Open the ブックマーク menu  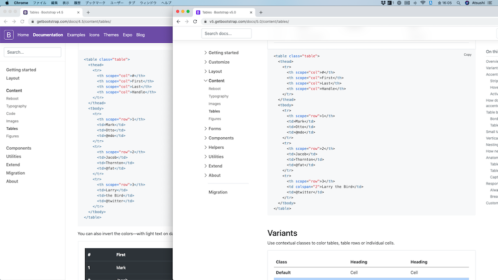(95, 3)
